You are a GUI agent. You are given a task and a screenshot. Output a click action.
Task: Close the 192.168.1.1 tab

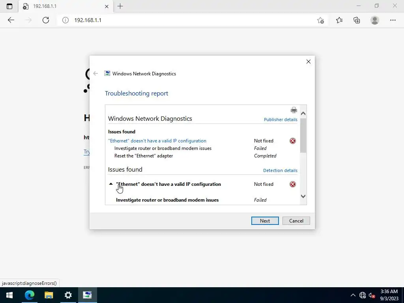click(x=107, y=6)
